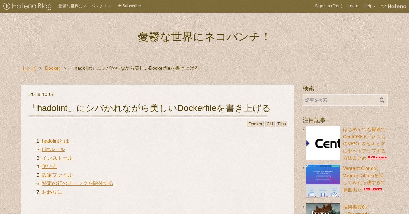Go to トップ breadcrumb

[x=29, y=68]
